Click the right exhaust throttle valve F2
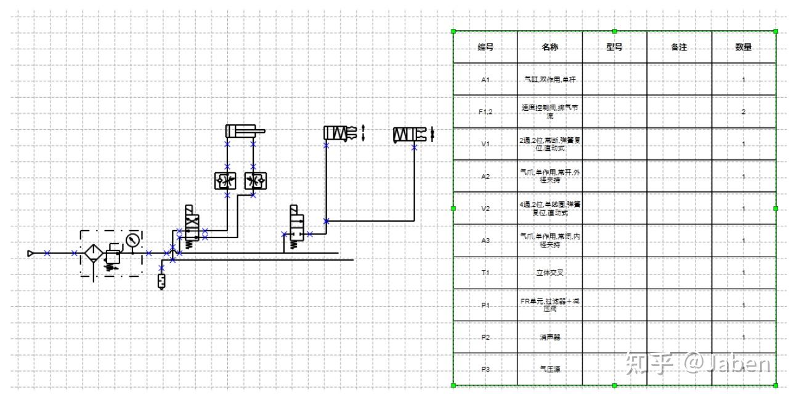This screenshot has height=395, width=791. tap(256, 180)
